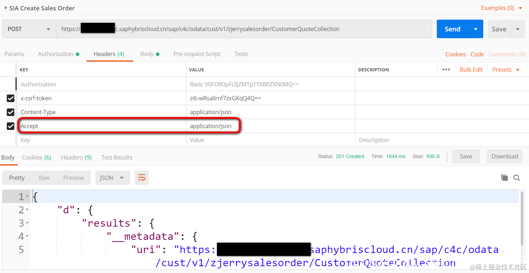This screenshot has height=273, width=529.
Task: Open the request Body tab
Action: 150,54
